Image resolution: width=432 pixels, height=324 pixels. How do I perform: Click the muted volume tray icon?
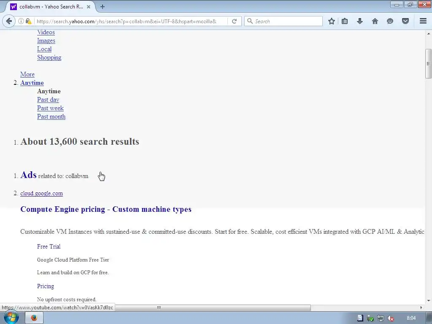click(390, 318)
